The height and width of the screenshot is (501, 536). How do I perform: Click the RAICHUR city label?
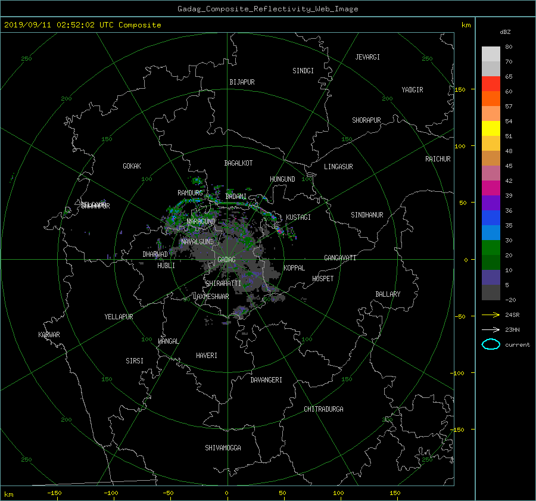point(438,159)
